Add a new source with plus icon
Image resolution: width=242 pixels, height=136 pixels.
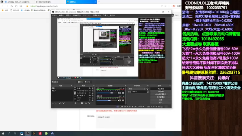point(75,103)
